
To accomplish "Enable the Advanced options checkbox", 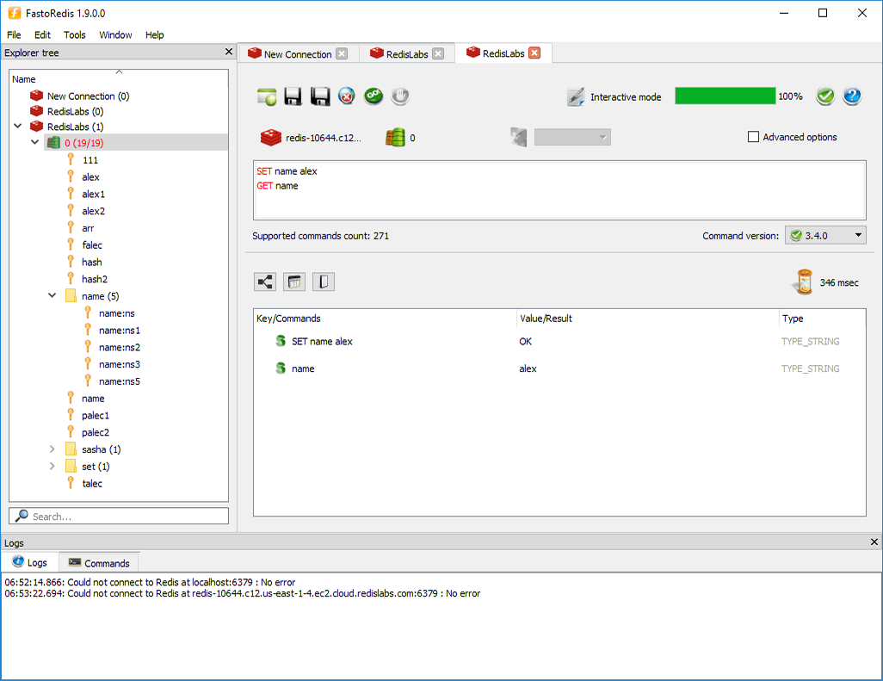I will pyautogui.click(x=754, y=137).
